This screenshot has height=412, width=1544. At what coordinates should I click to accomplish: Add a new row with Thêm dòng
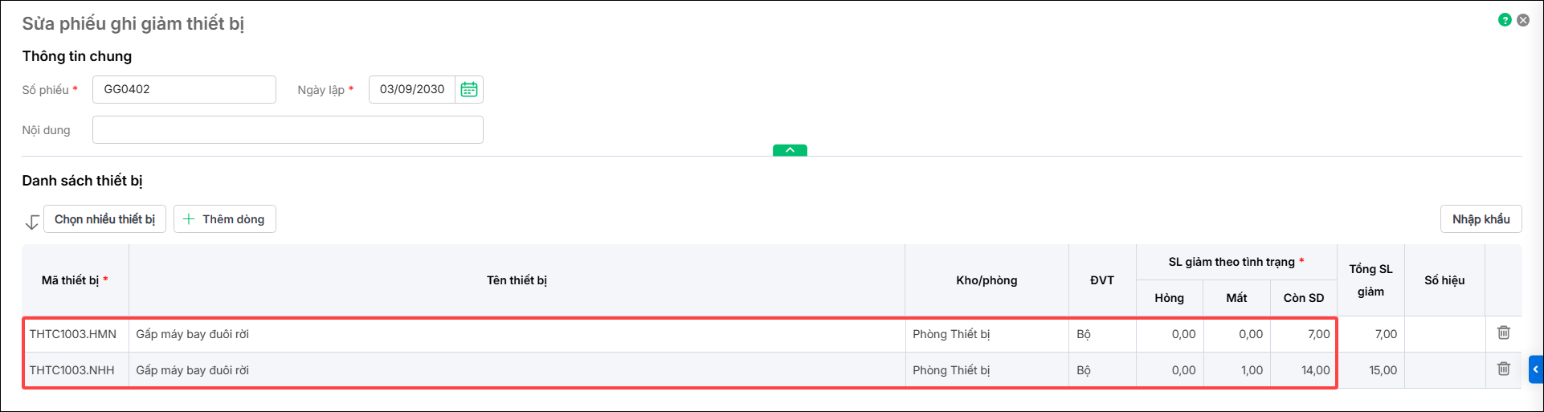coord(225,219)
